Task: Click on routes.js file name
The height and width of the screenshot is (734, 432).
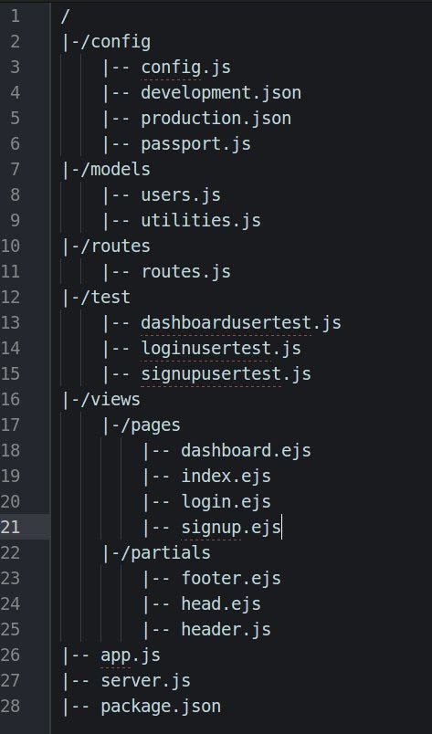Action: pos(186,271)
